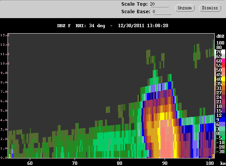Viewport: 226px width, 166px height.
Task: Click the 100 legend value
Action: (220, 43)
